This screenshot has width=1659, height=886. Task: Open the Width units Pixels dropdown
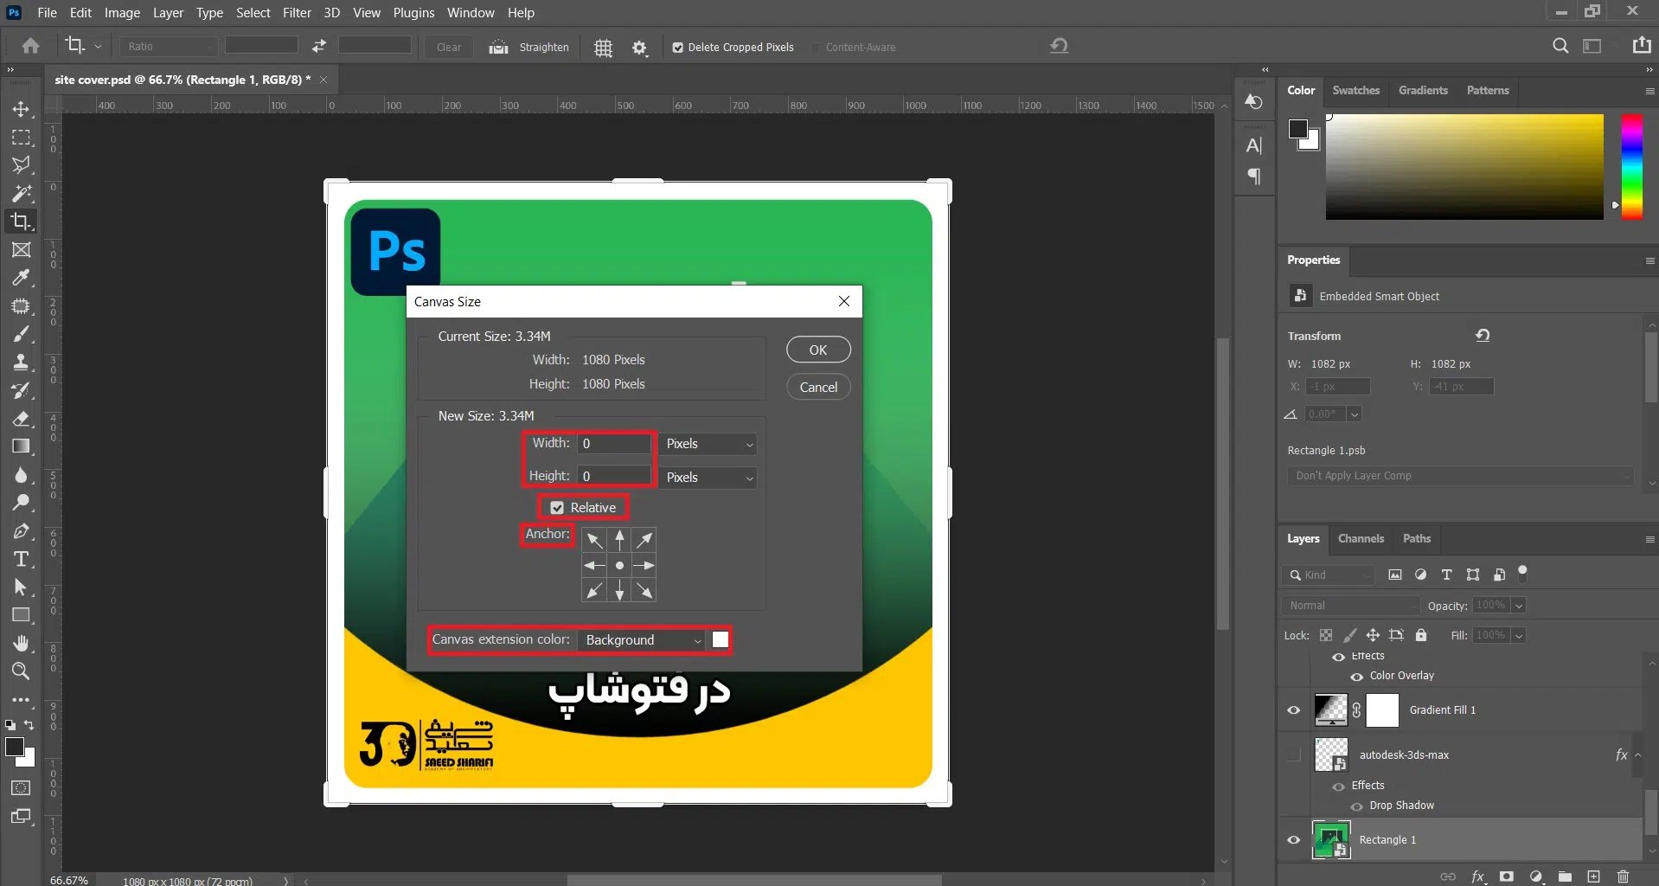(708, 444)
